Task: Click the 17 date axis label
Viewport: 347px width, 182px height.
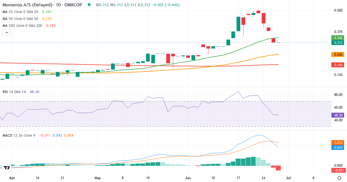Action: [238, 178]
